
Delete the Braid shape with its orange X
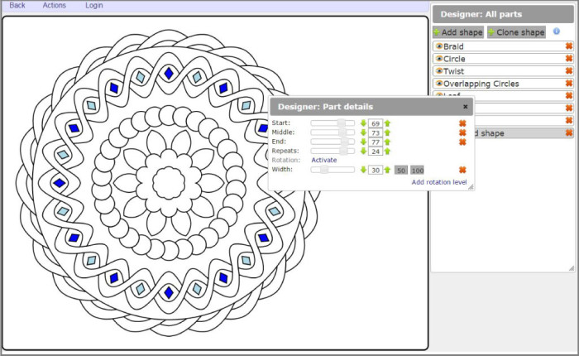(x=569, y=46)
